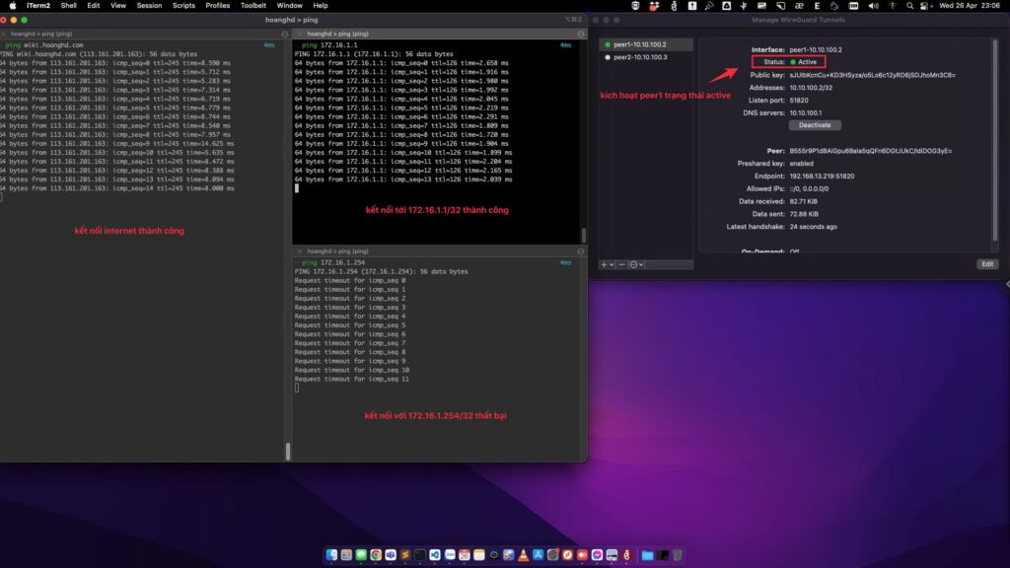1010x568 pixels.
Task: Open Sublime Text in the Dock
Action: point(405,555)
